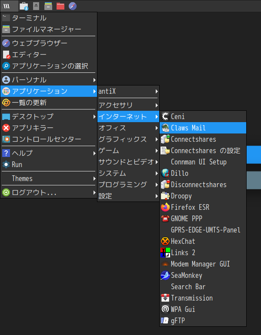
Task: Launch Connectshares の設定
Action: pyautogui.click(x=203, y=150)
